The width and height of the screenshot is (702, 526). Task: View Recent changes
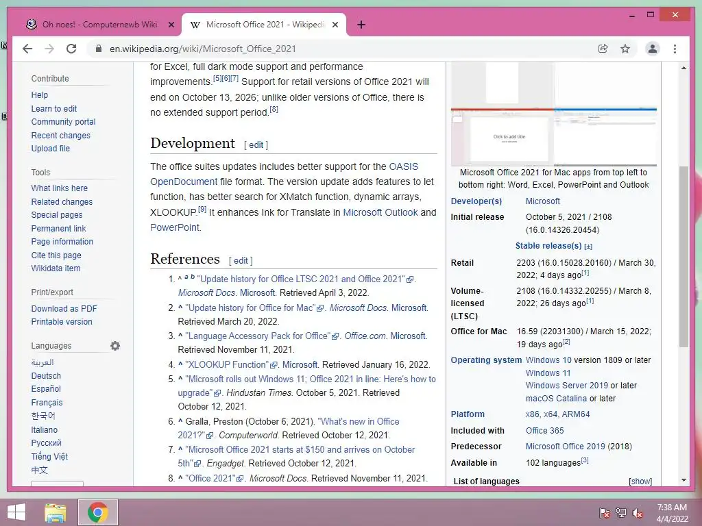(60, 135)
